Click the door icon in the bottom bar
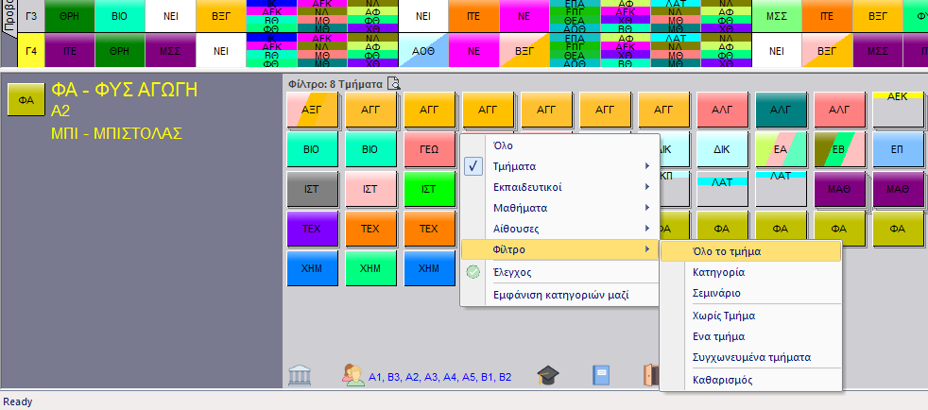 (650, 376)
